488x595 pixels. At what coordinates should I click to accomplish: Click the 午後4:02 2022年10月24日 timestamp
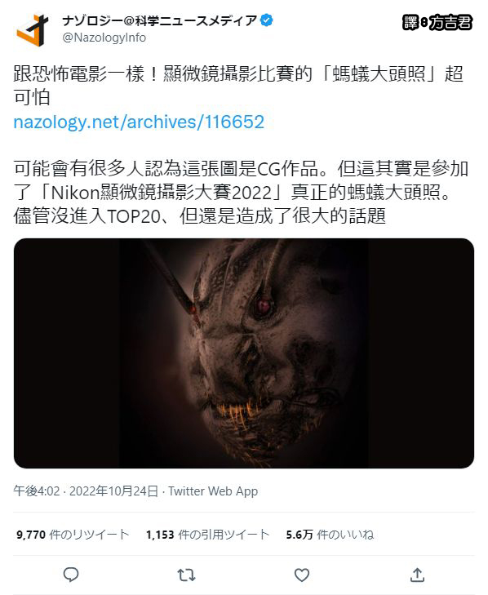pos(86,491)
